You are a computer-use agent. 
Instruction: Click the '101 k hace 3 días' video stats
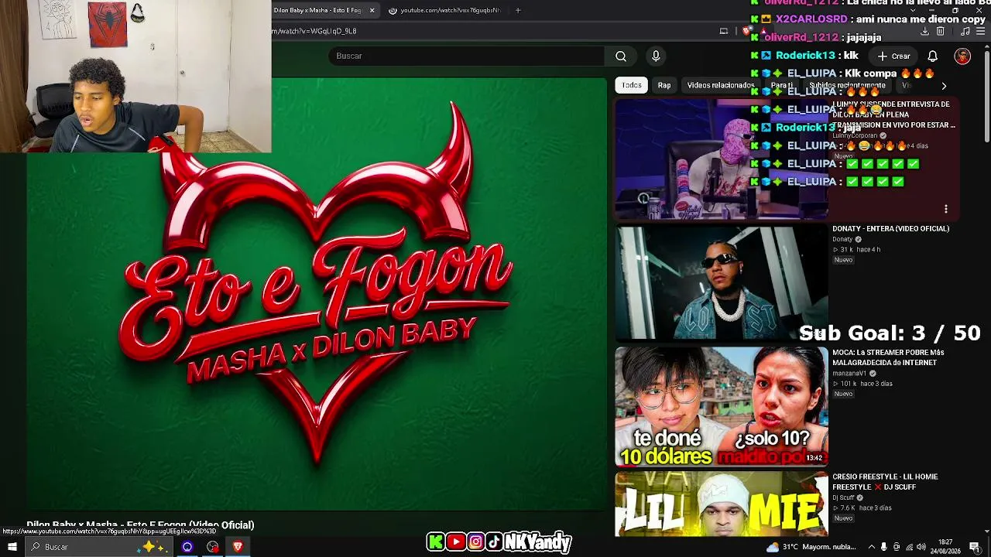pos(862,384)
